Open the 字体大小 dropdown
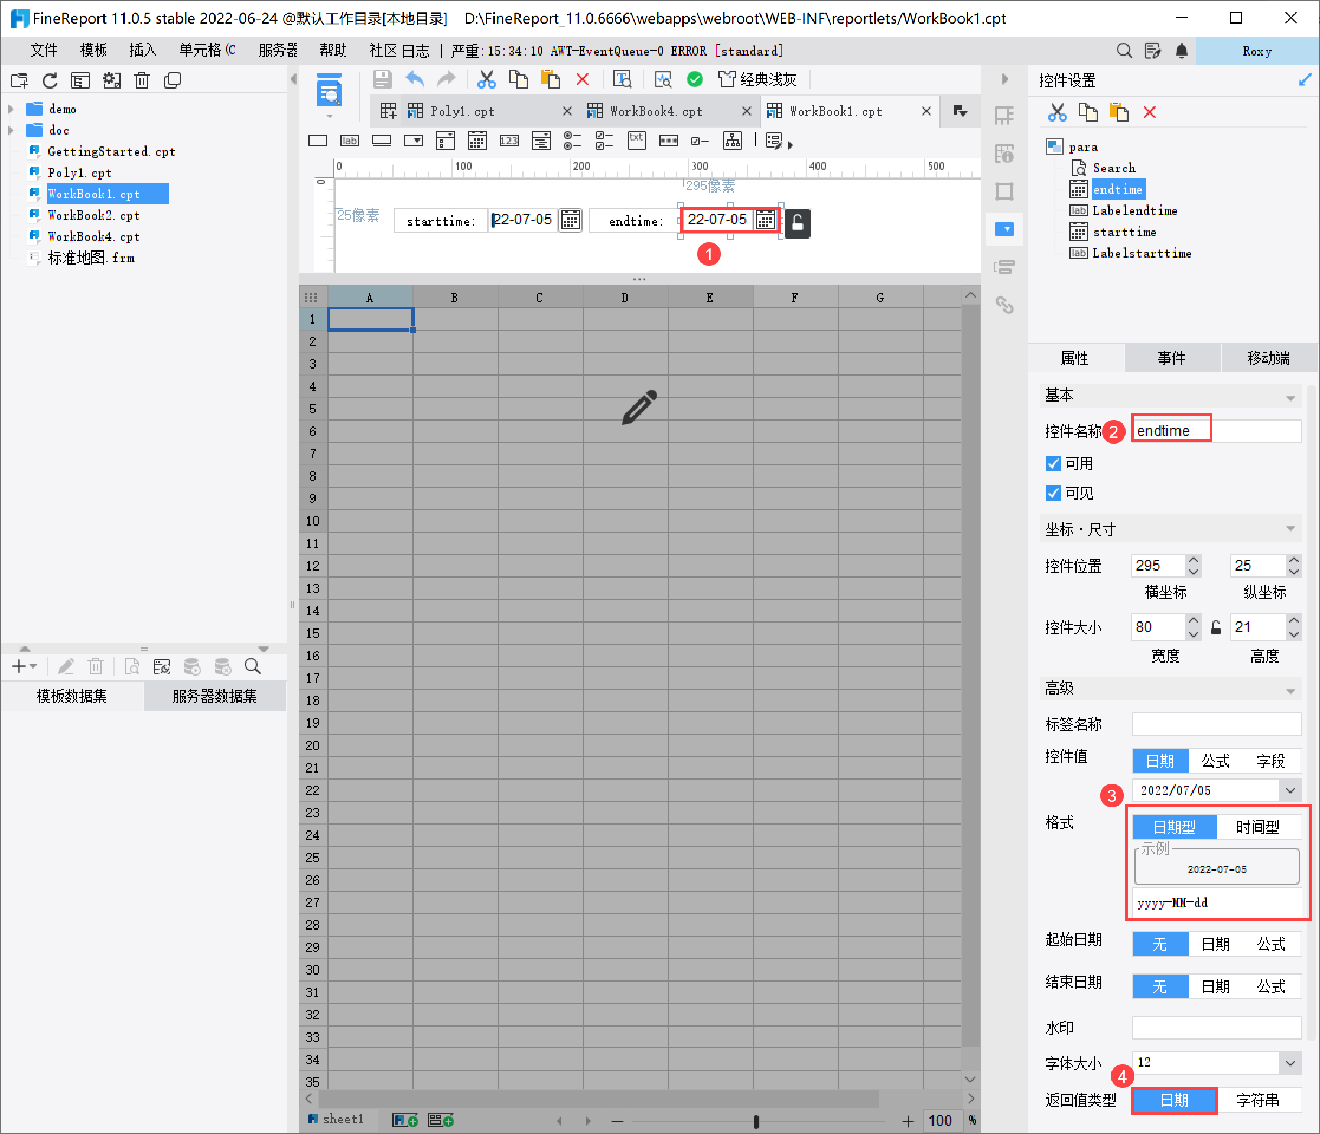 click(1290, 1063)
